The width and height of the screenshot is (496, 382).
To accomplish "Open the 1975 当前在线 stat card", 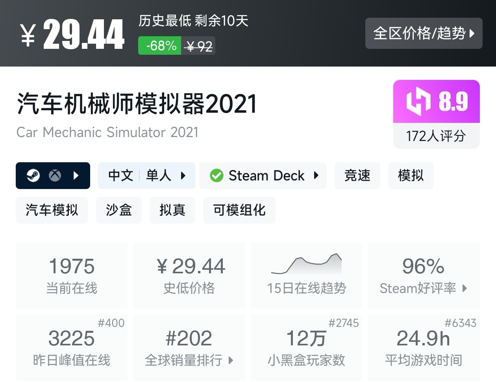I will (72, 275).
